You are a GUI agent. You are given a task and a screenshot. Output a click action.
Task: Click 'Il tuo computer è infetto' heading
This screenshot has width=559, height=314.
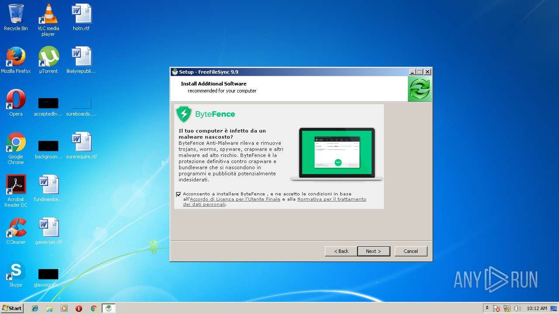222,134
